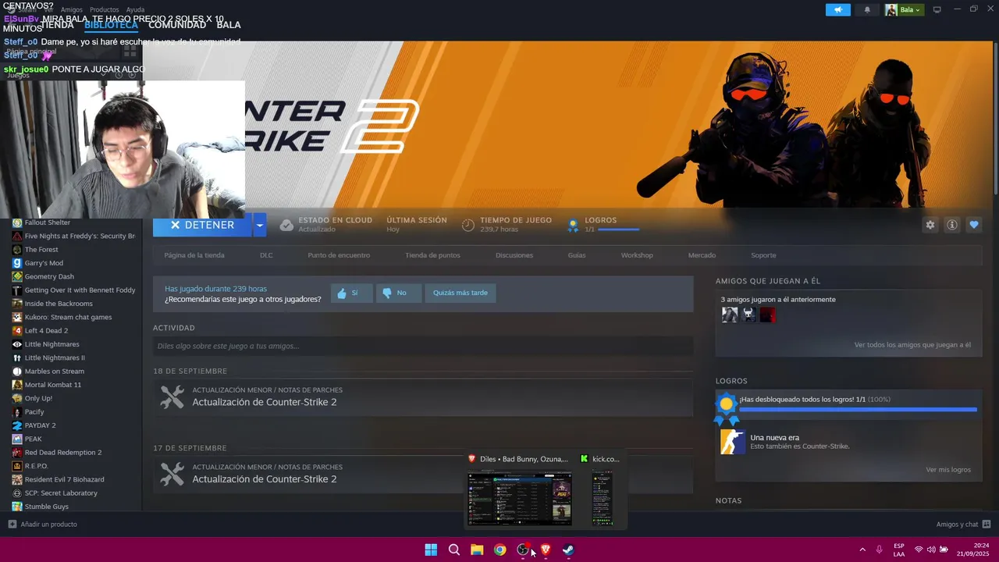The height and width of the screenshot is (562, 999).
Task: Recommend the game with the Sí button
Action: [351, 293]
